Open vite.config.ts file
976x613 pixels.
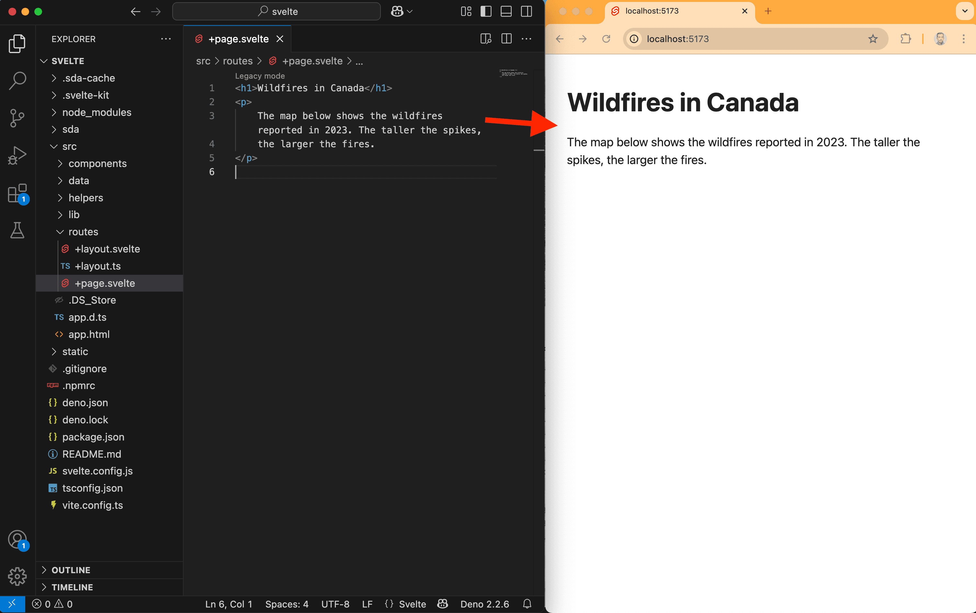pyautogui.click(x=92, y=505)
